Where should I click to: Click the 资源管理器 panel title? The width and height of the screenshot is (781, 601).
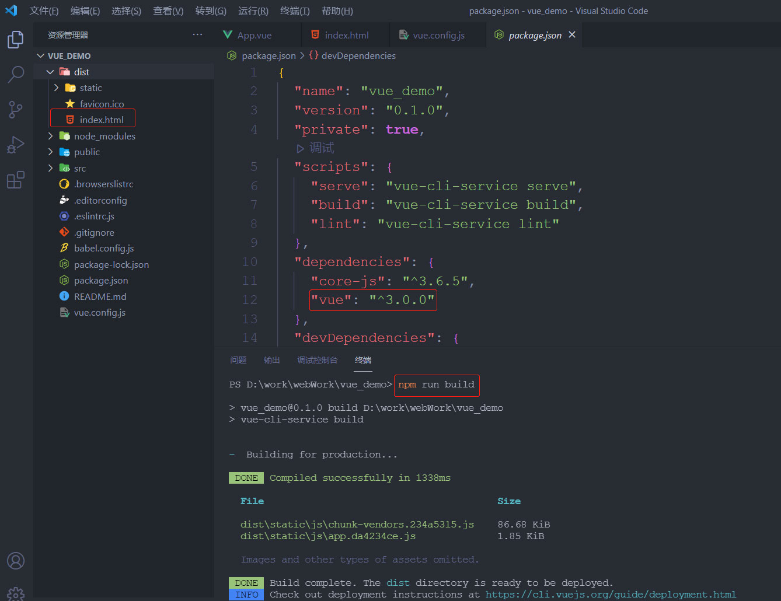(x=68, y=35)
